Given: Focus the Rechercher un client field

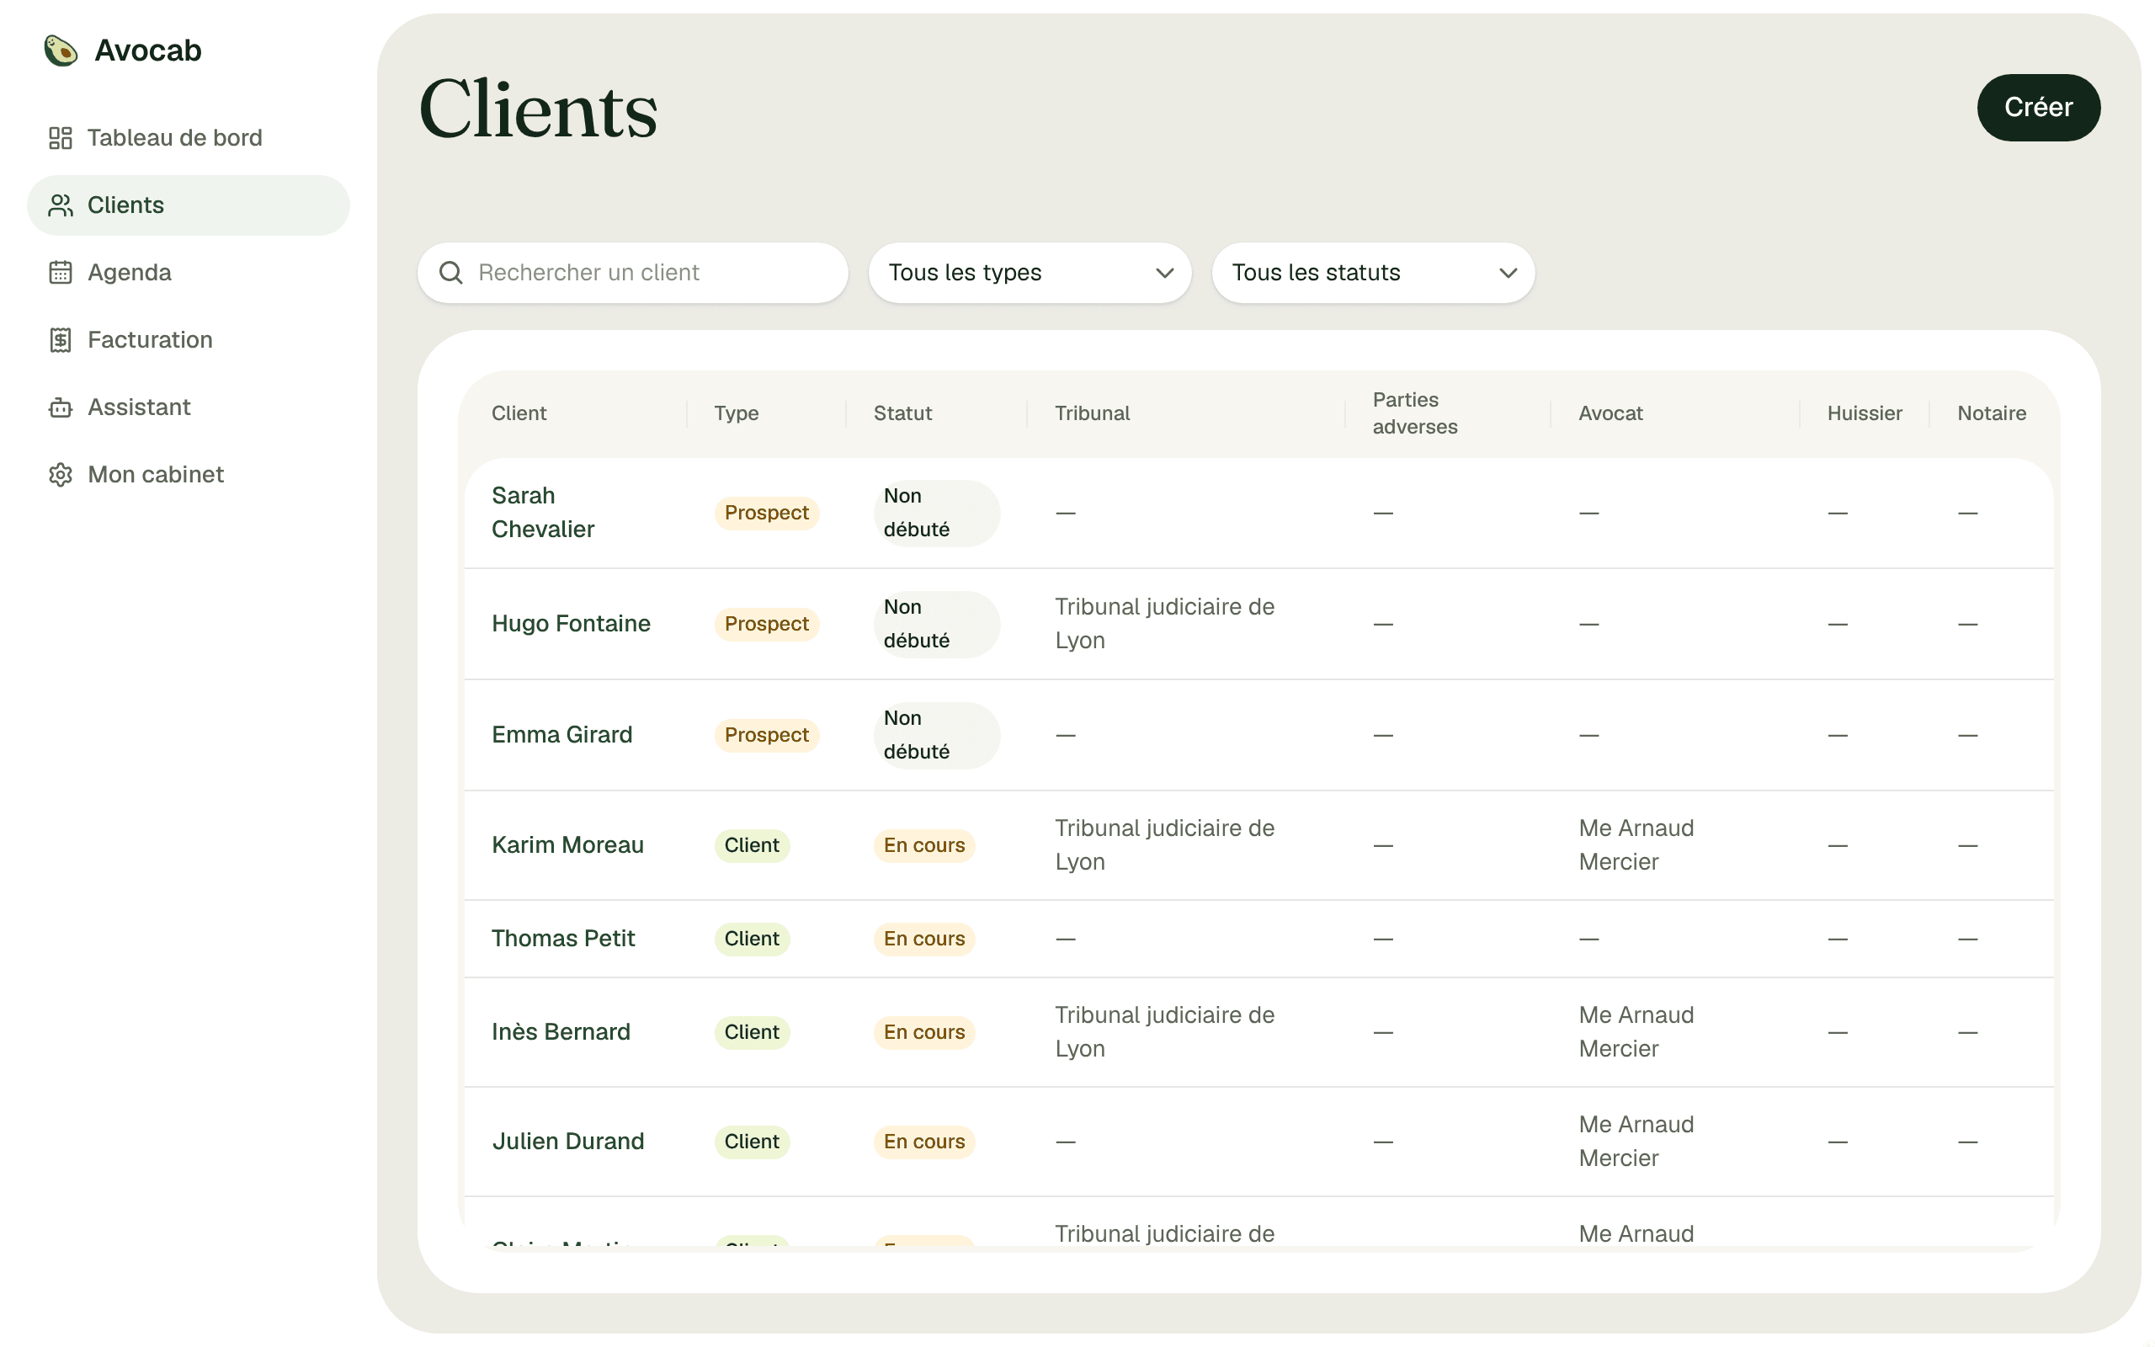Looking at the screenshot, I should click(x=632, y=273).
